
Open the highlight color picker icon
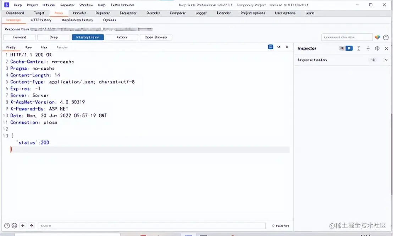pyautogui.click(x=377, y=37)
